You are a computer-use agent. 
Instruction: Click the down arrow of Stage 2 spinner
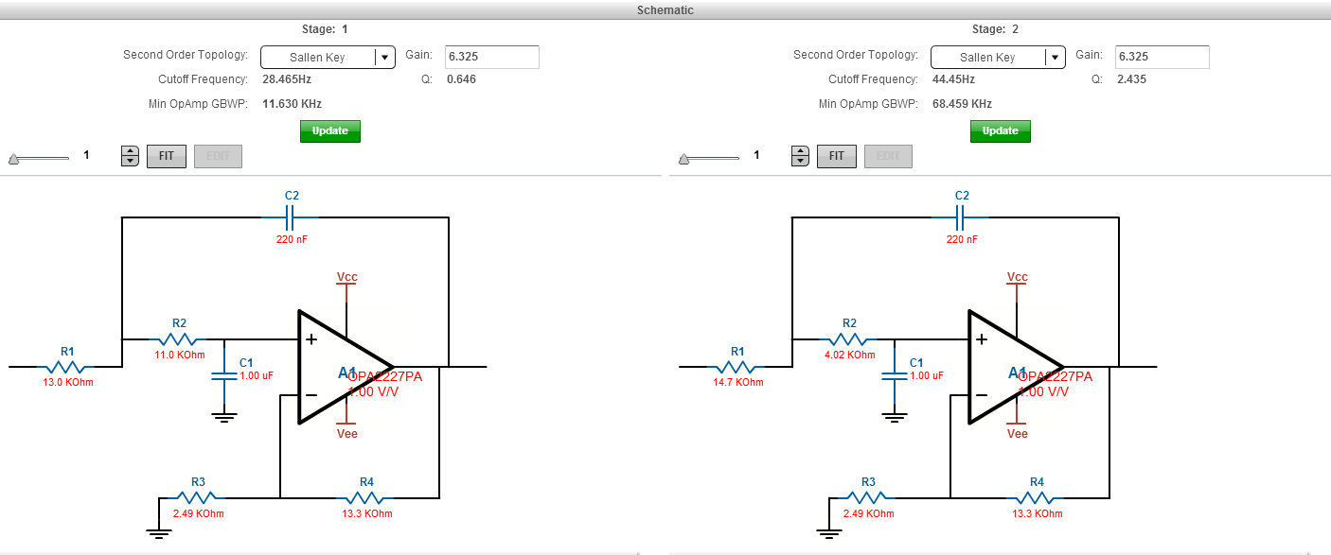tap(800, 160)
